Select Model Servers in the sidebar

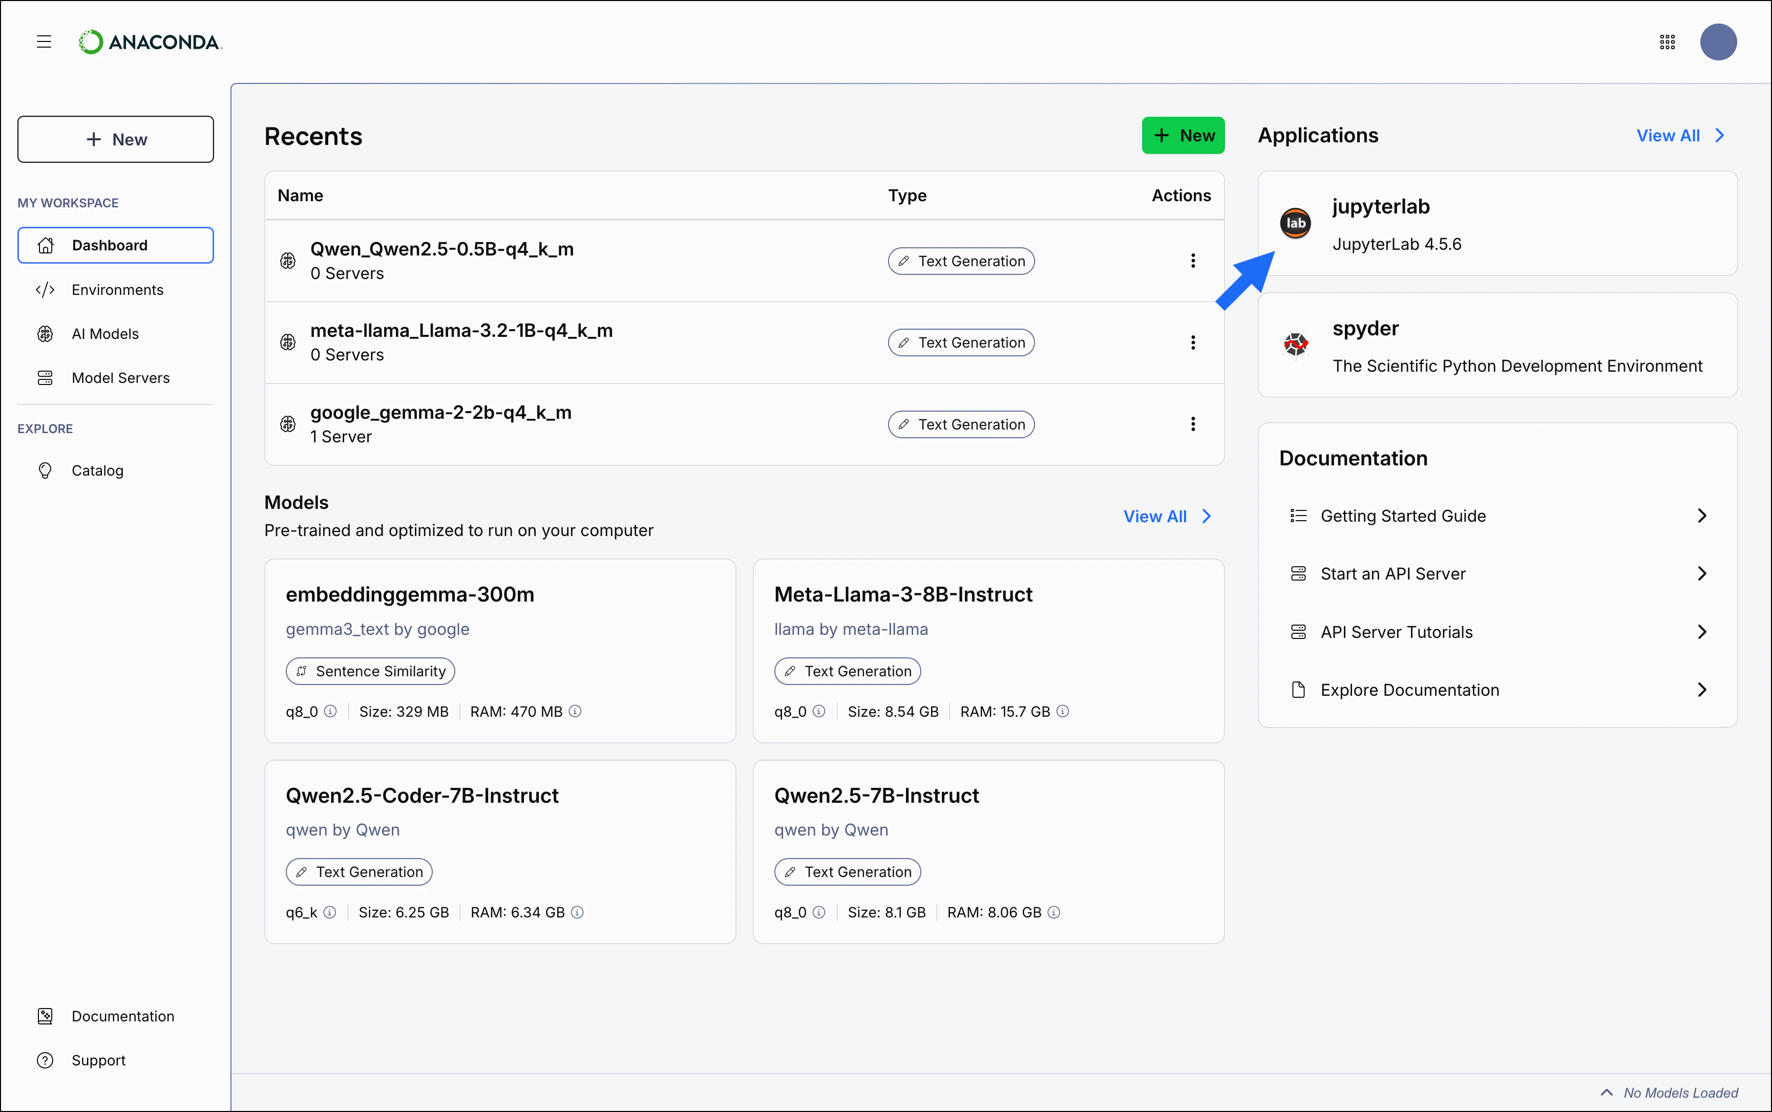point(120,378)
